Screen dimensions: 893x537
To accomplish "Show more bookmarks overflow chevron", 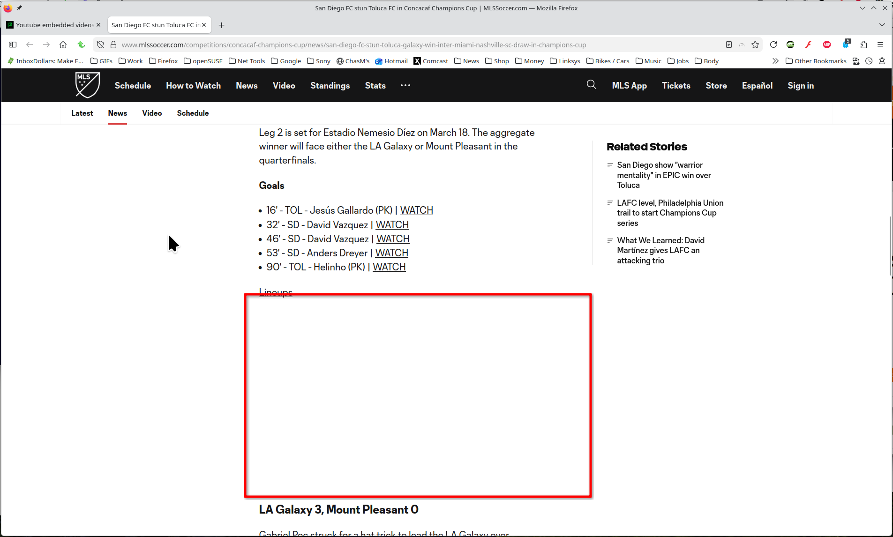I will tap(775, 61).
